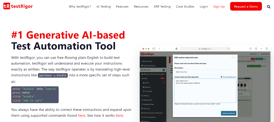Open AI Testing menu
Image resolution: width=274 pixels, height=122 pixels.
[x=104, y=7]
